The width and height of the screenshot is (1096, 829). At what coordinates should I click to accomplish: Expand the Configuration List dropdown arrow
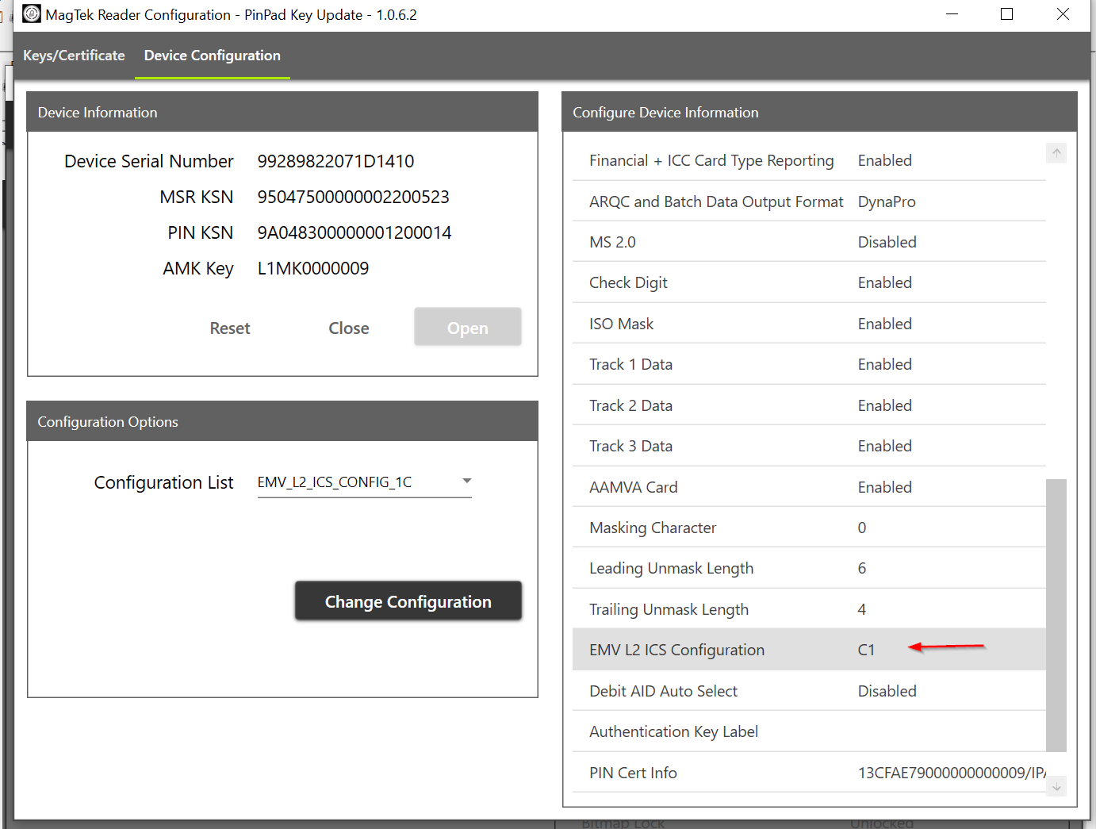point(466,481)
